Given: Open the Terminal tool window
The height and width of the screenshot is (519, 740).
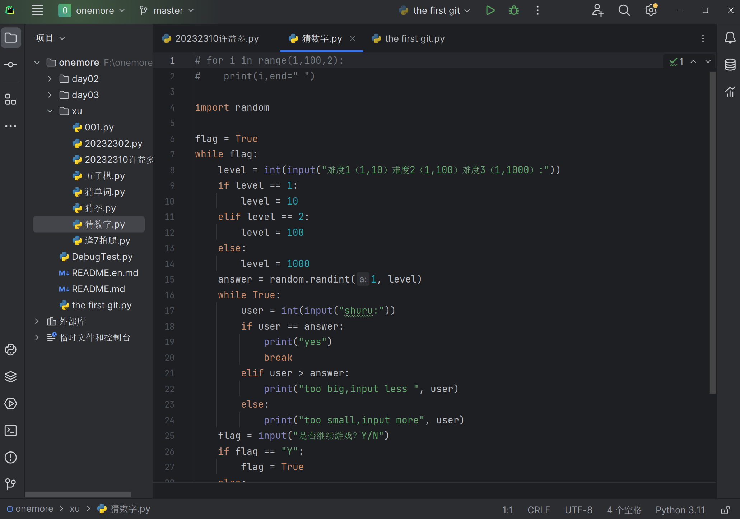Looking at the screenshot, I should (x=11, y=431).
